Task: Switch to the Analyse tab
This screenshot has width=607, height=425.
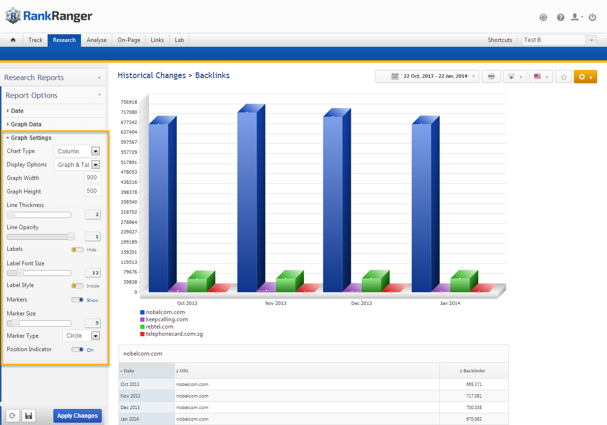Action: tap(96, 40)
